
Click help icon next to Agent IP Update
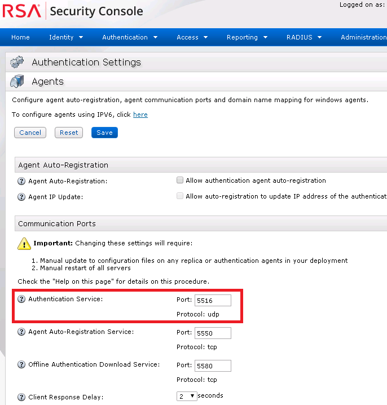[22, 197]
